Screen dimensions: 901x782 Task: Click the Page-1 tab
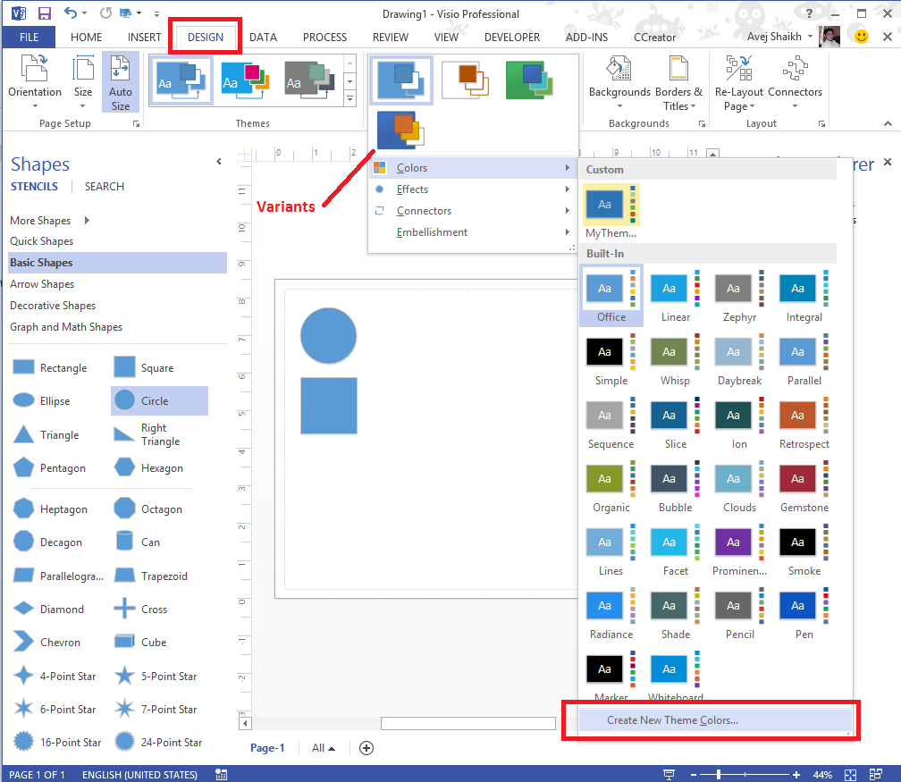(267, 747)
